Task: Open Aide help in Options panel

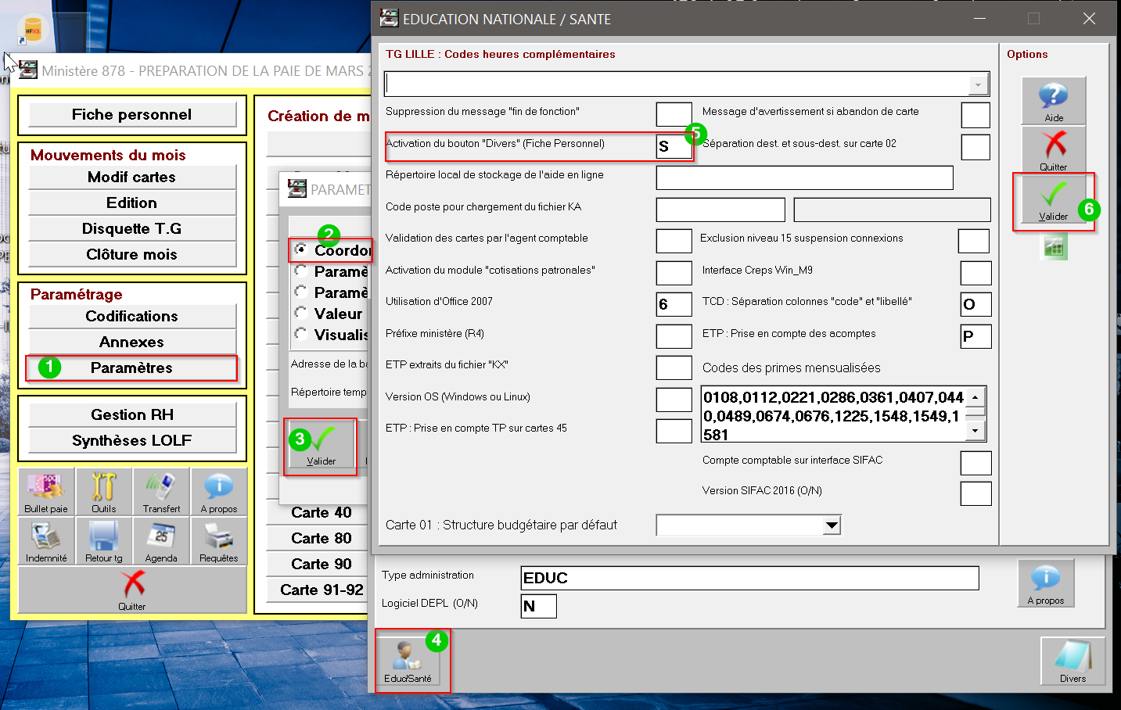Action: pyautogui.click(x=1053, y=100)
